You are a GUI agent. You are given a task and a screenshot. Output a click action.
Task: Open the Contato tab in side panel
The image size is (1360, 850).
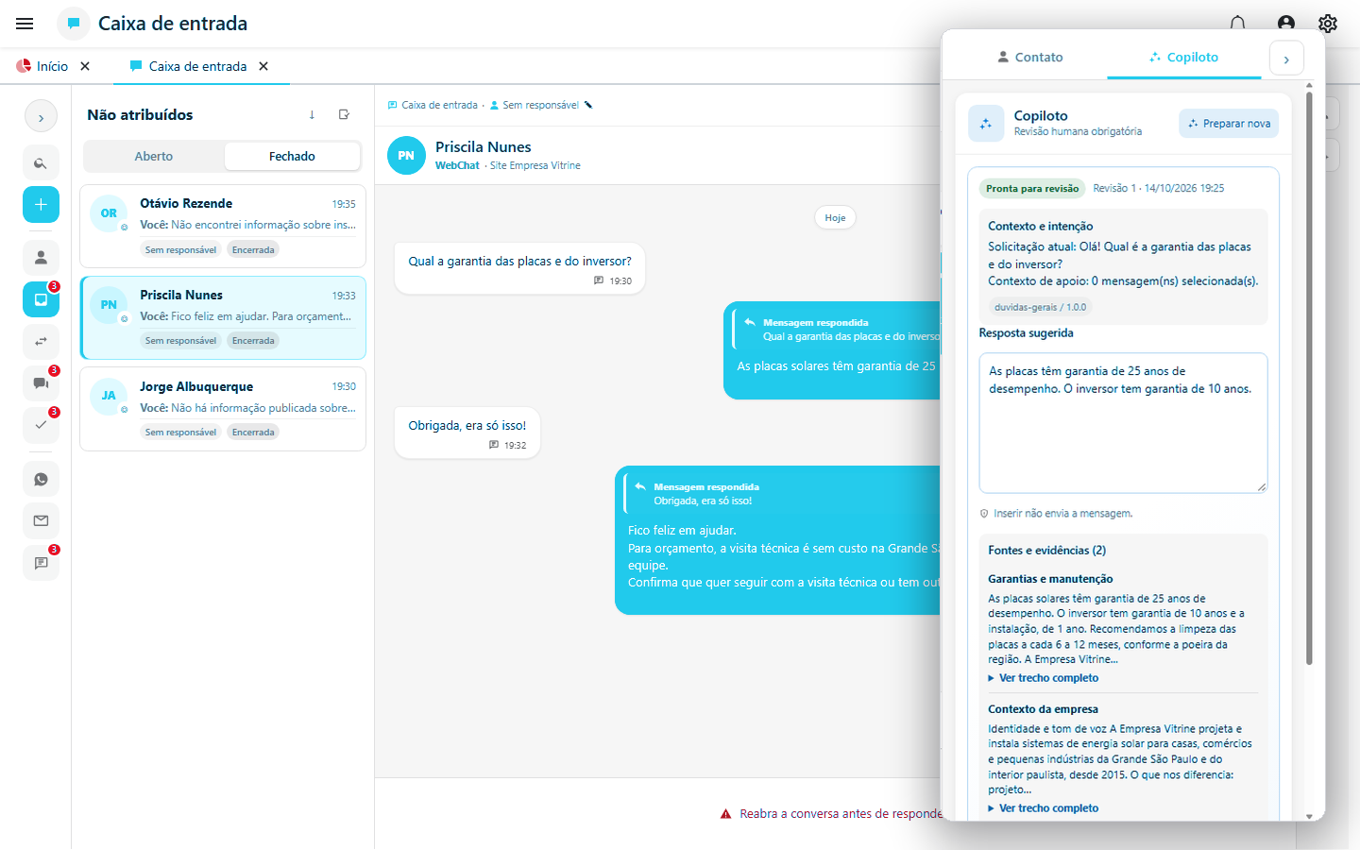click(1029, 58)
